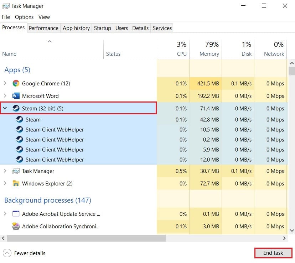Expand the Windows Explorer process group
Image resolution: width=295 pixels, height=263 pixels.
[5, 184]
